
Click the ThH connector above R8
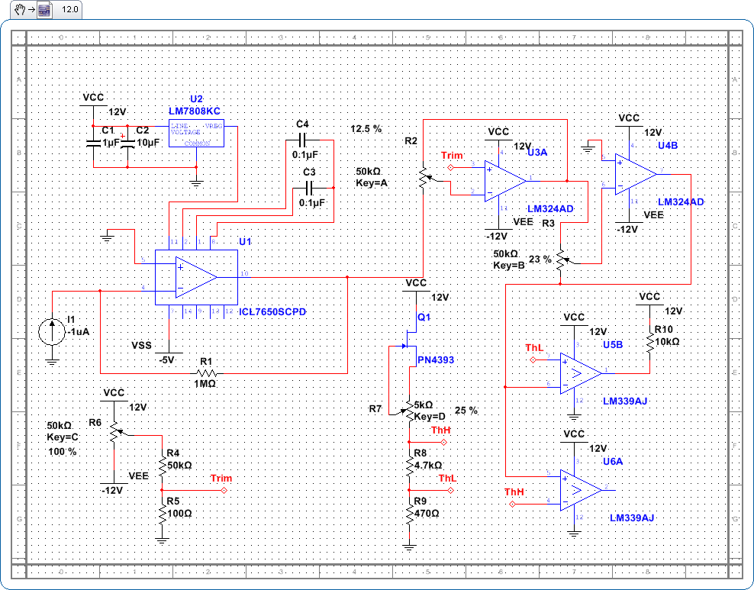(444, 442)
